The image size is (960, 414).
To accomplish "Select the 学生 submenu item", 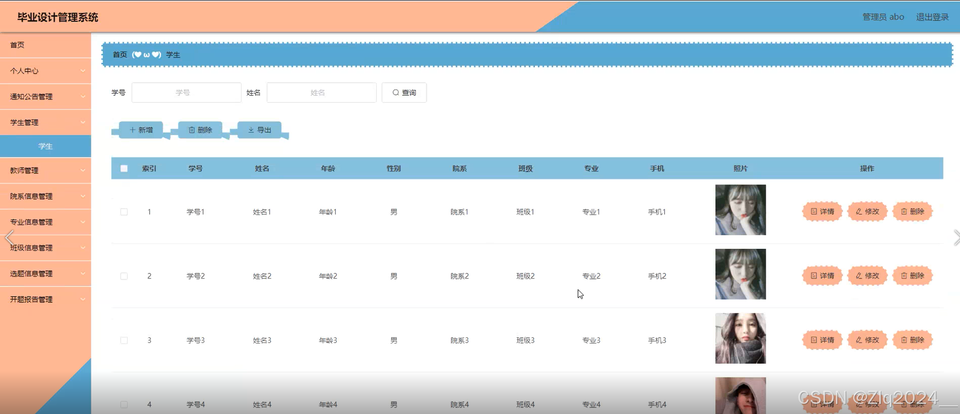I will point(45,146).
